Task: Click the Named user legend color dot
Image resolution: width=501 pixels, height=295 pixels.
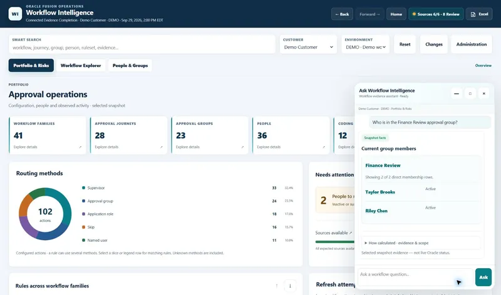Action: [83, 240]
